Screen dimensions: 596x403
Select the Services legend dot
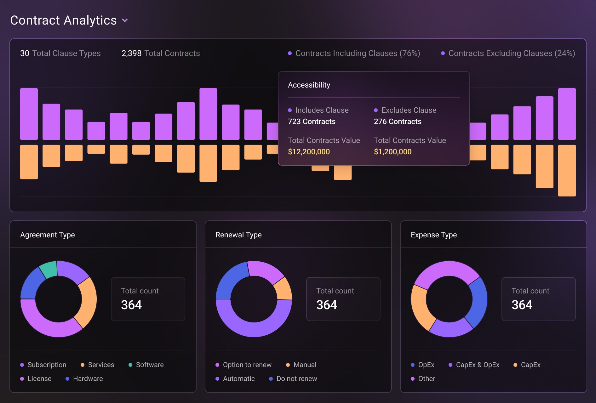point(83,365)
